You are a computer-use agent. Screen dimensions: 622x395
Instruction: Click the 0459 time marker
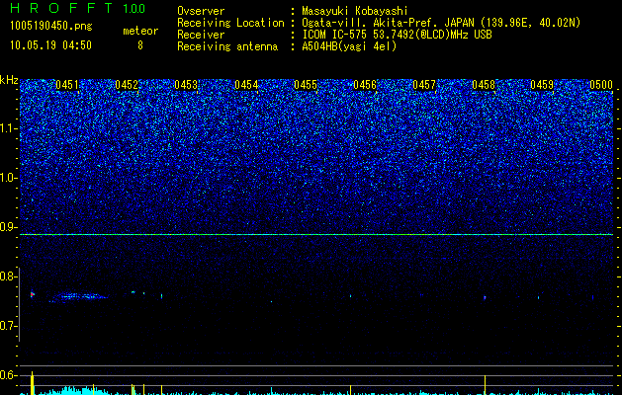click(542, 85)
